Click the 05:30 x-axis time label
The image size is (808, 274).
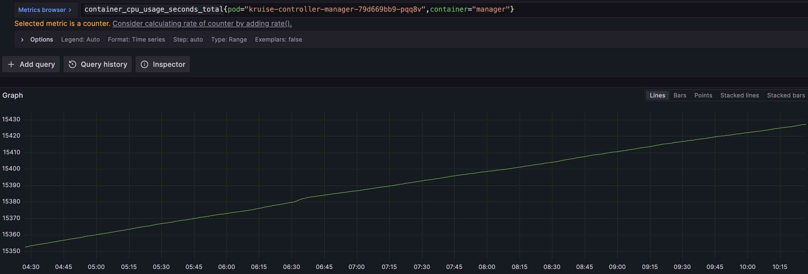[161, 267]
